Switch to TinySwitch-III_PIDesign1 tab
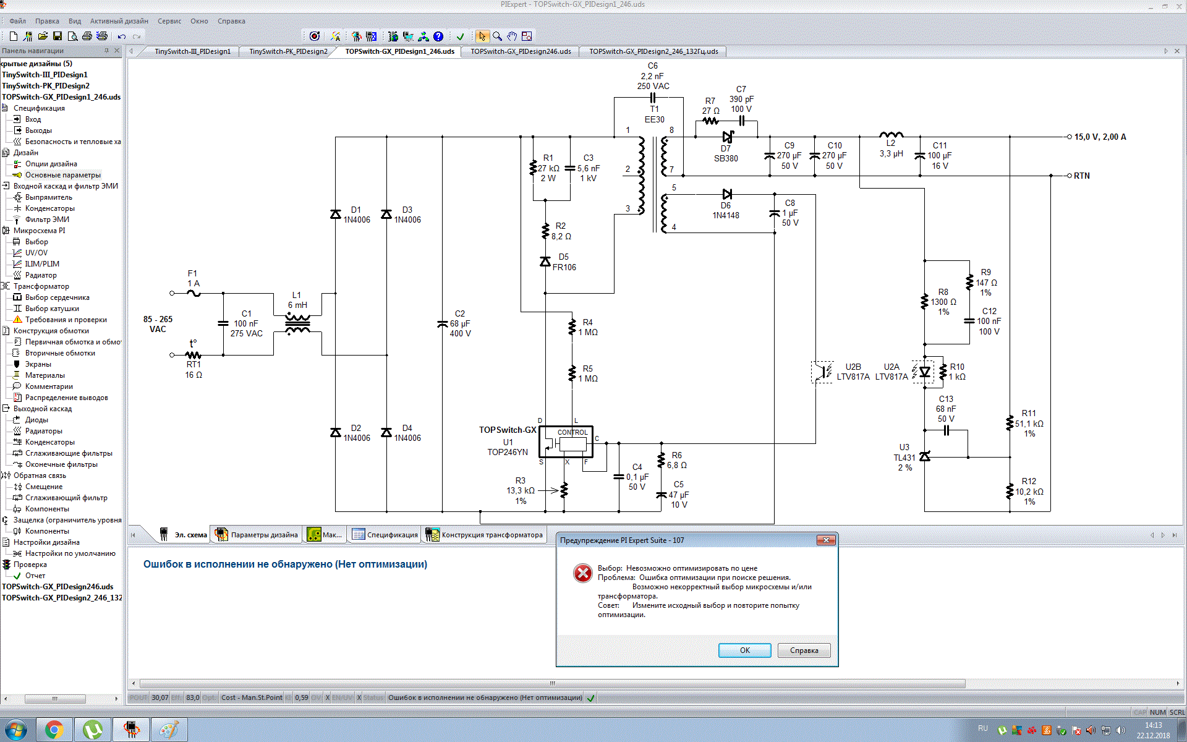 point(192,51)
